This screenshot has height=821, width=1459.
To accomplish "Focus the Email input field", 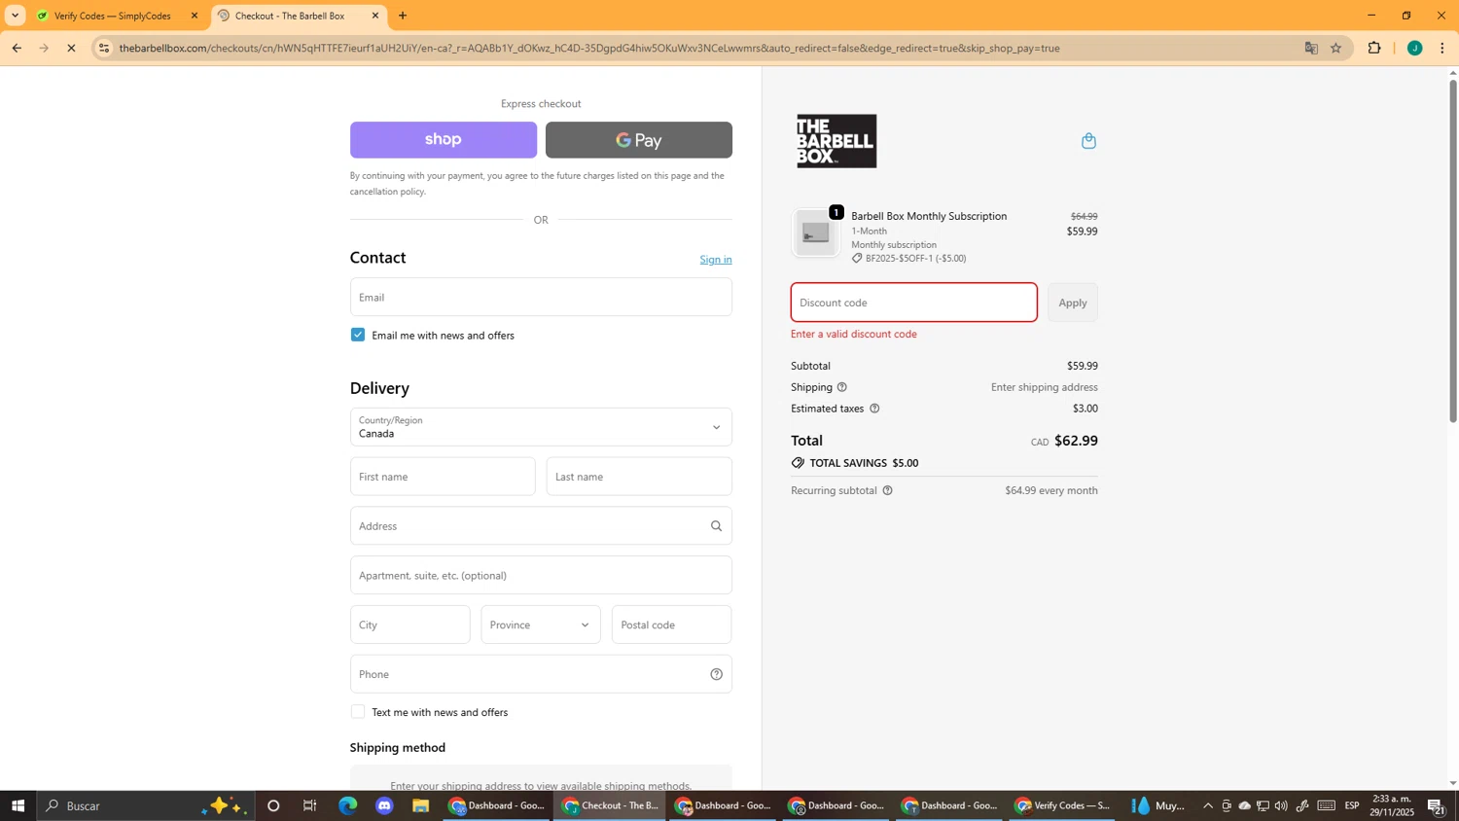I will (541, 297).
